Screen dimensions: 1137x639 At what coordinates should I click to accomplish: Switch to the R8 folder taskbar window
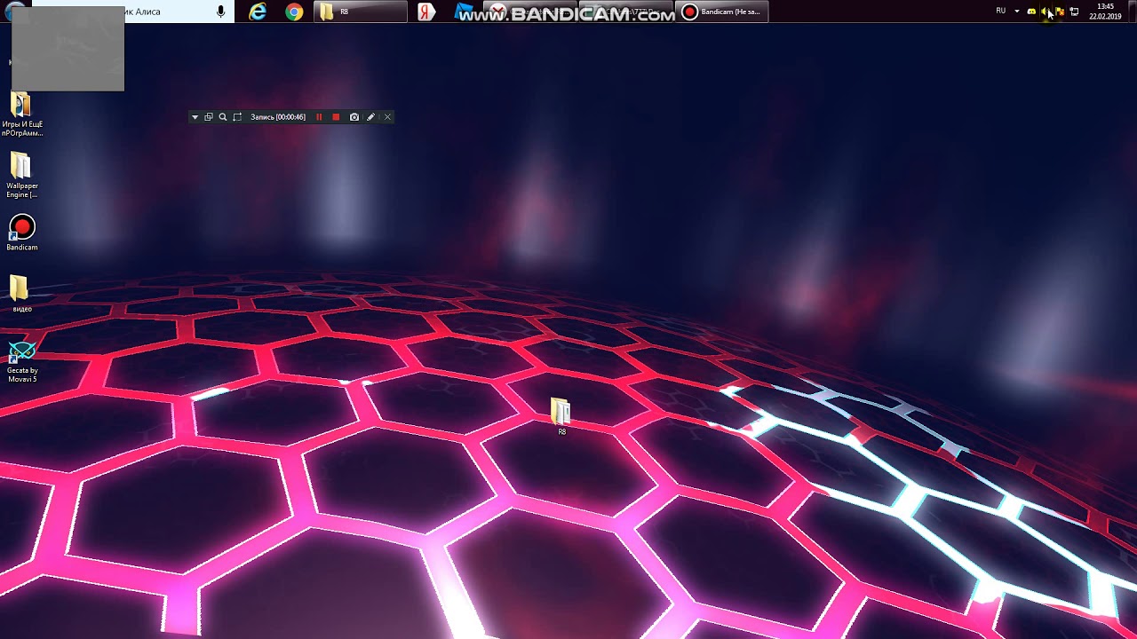[361, 12]
